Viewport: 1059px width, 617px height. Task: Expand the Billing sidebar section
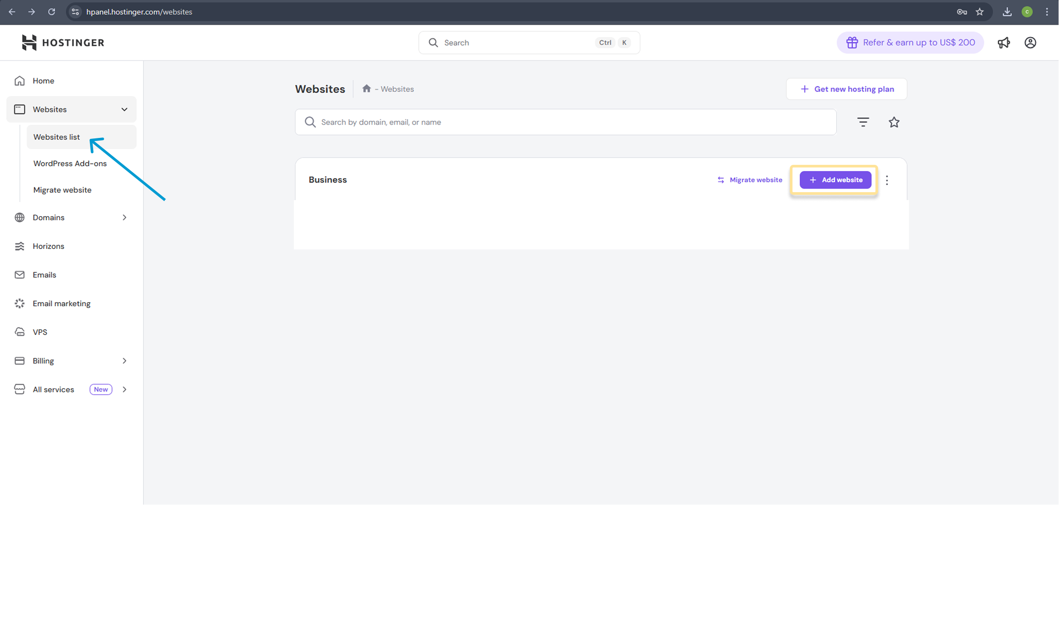point(124,361)
